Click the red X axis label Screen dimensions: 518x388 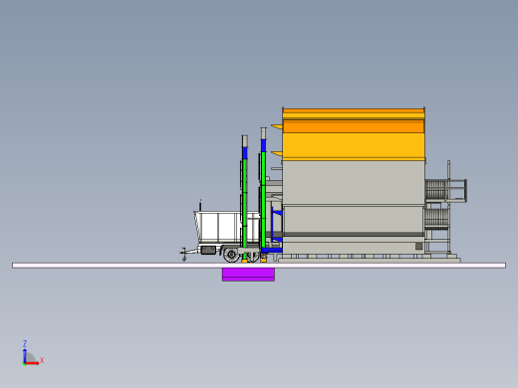[x=42, y=360]
